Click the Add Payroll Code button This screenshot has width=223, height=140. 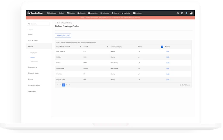coord(63,36)
